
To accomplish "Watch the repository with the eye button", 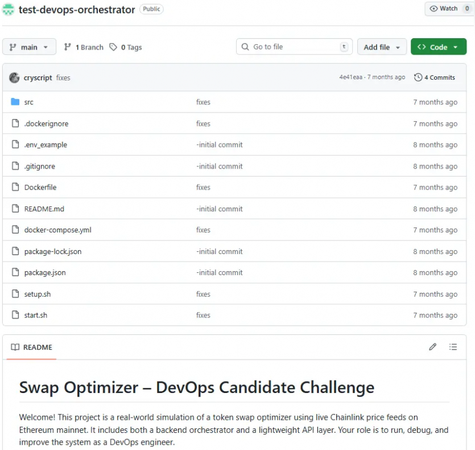I will coord(443,9).
